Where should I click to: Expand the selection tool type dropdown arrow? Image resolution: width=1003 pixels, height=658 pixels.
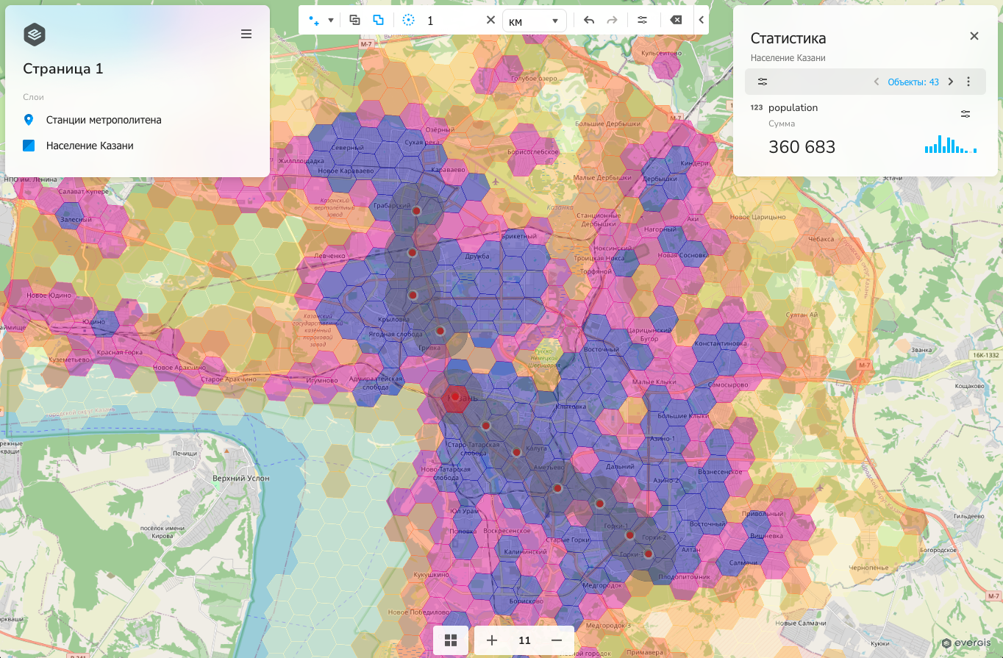(331, 21)
